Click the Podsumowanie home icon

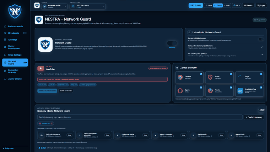tap(5, 26)
